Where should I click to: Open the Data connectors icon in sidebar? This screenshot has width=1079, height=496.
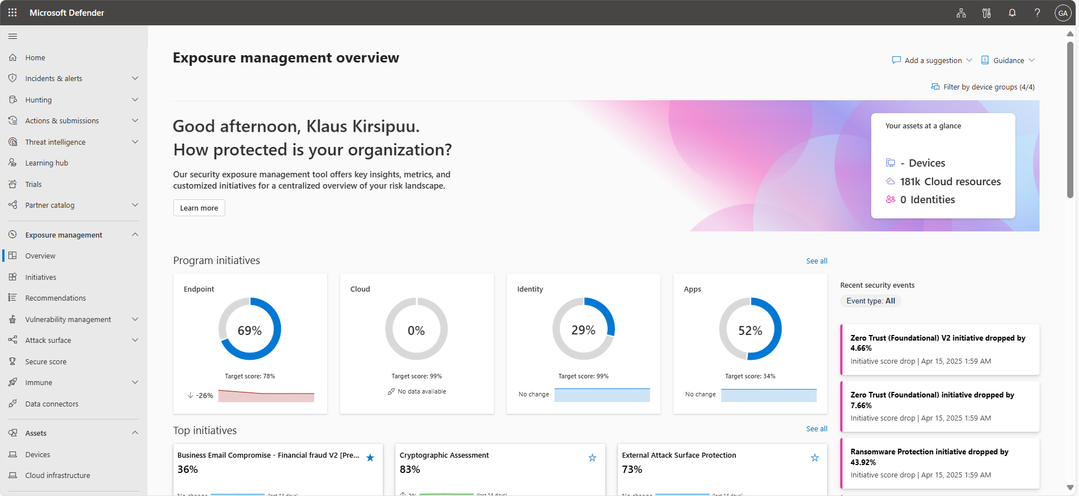click(12, 404)
